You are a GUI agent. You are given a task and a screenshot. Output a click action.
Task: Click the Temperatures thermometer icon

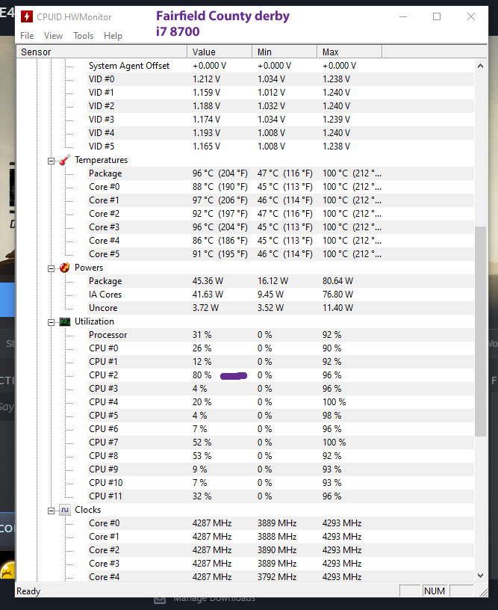[65, 160]
